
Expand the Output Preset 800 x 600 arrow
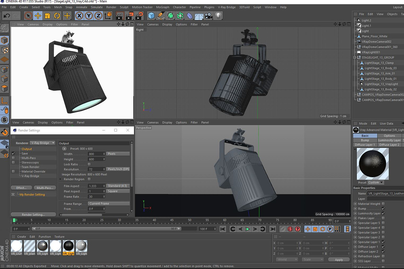(64, 148)
